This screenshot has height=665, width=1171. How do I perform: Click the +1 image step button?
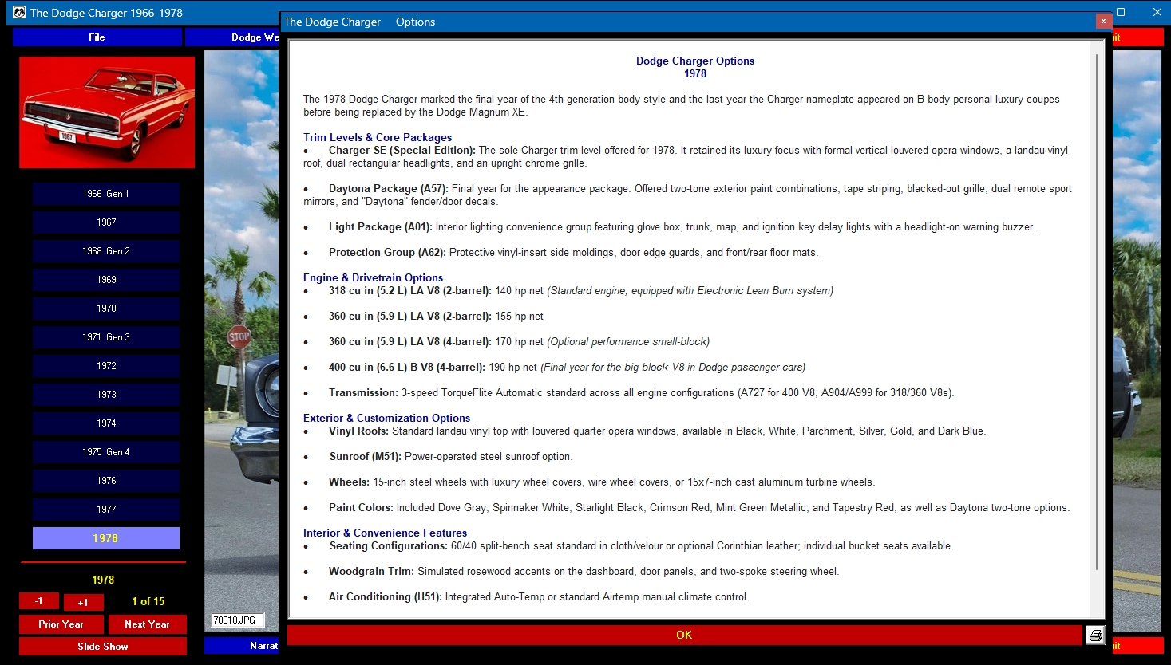click(x=83, y=602)
